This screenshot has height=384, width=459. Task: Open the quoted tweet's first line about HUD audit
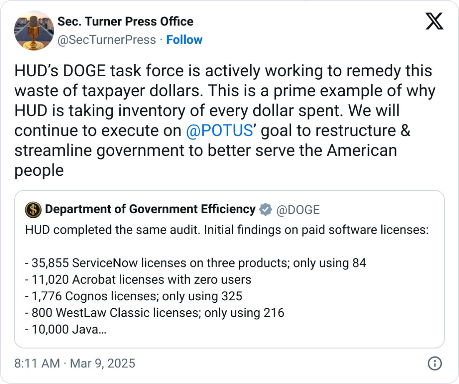[227, 230]
